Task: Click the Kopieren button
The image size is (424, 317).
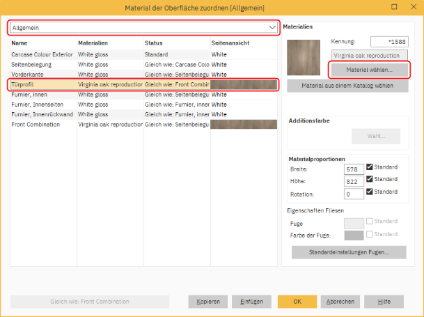Action: [208, 302]
